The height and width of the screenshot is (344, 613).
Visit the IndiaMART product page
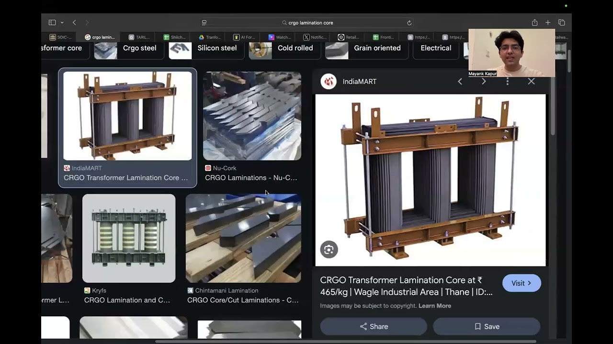click(522, 283)
